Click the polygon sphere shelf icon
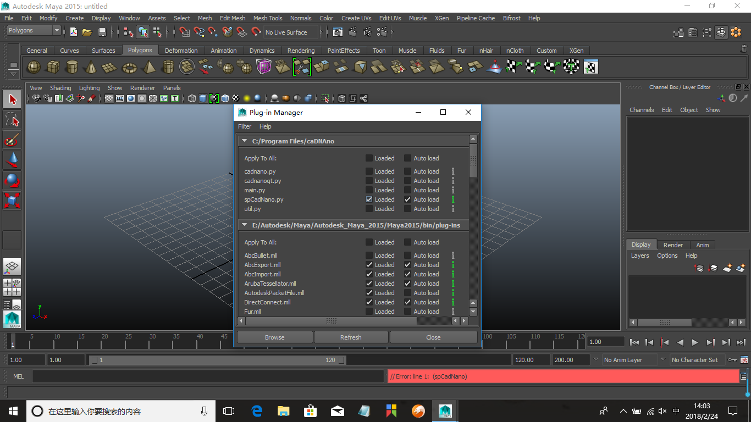The width and height of the screenshot is (751, 422). [x=34, y=67]
